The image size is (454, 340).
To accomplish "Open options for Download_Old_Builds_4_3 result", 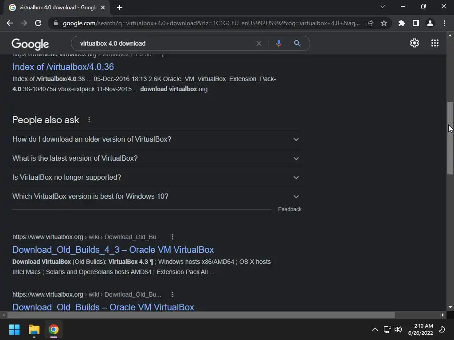I will tap(172, 237).
